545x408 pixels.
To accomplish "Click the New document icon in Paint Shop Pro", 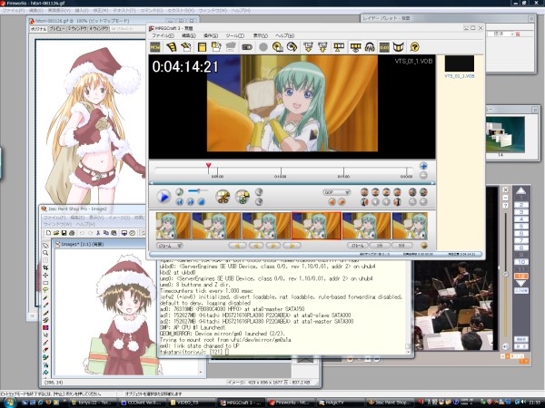I will 49,233.
